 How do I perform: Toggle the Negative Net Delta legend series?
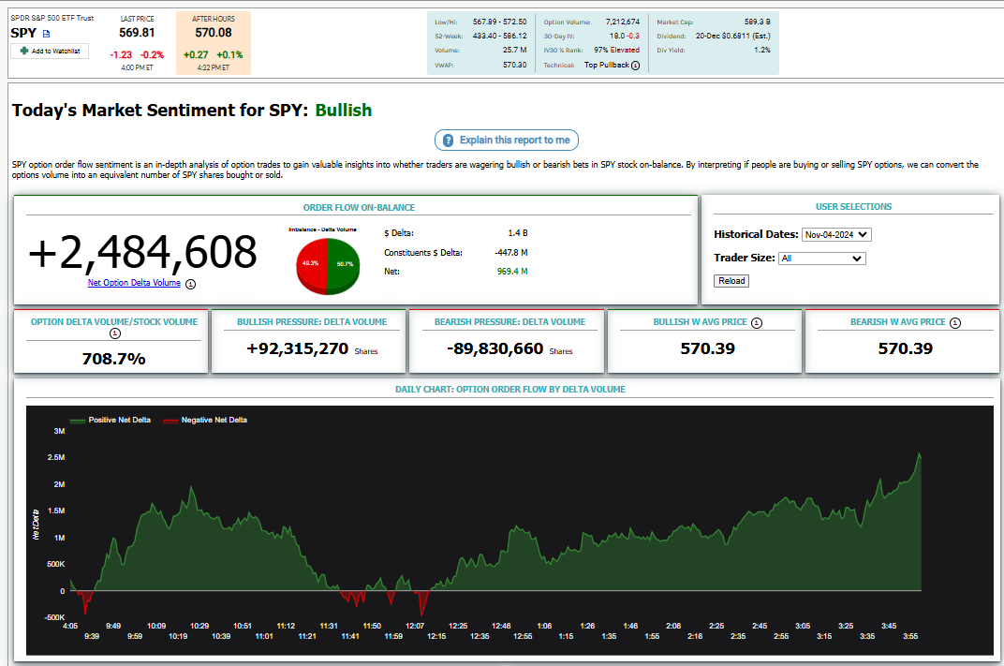click(205, 420)
